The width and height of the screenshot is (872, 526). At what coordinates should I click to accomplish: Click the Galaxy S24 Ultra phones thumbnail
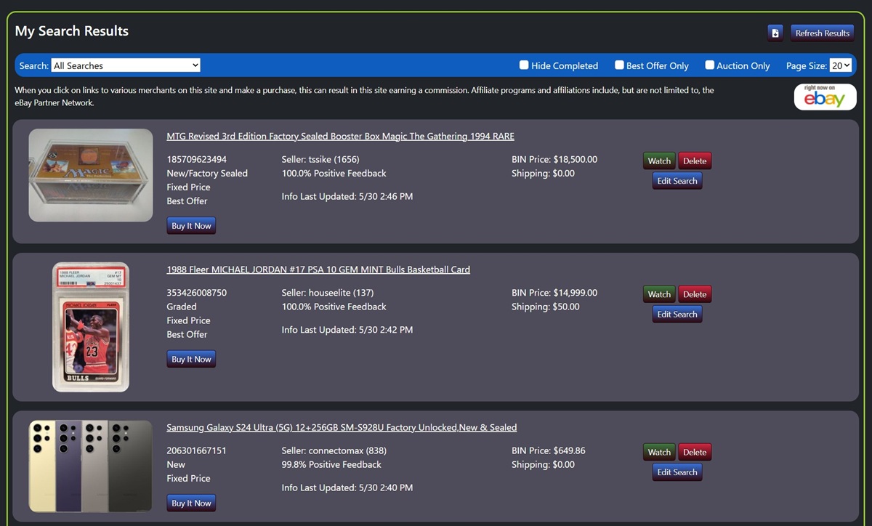pos(91,466)
